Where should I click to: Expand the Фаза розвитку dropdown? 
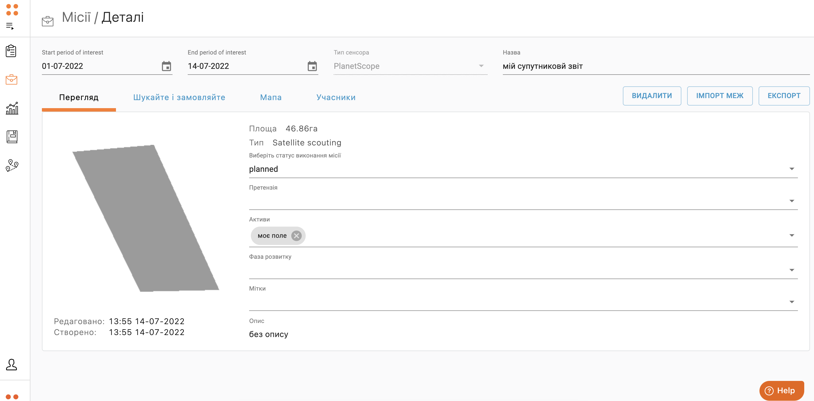click(792, 270)
